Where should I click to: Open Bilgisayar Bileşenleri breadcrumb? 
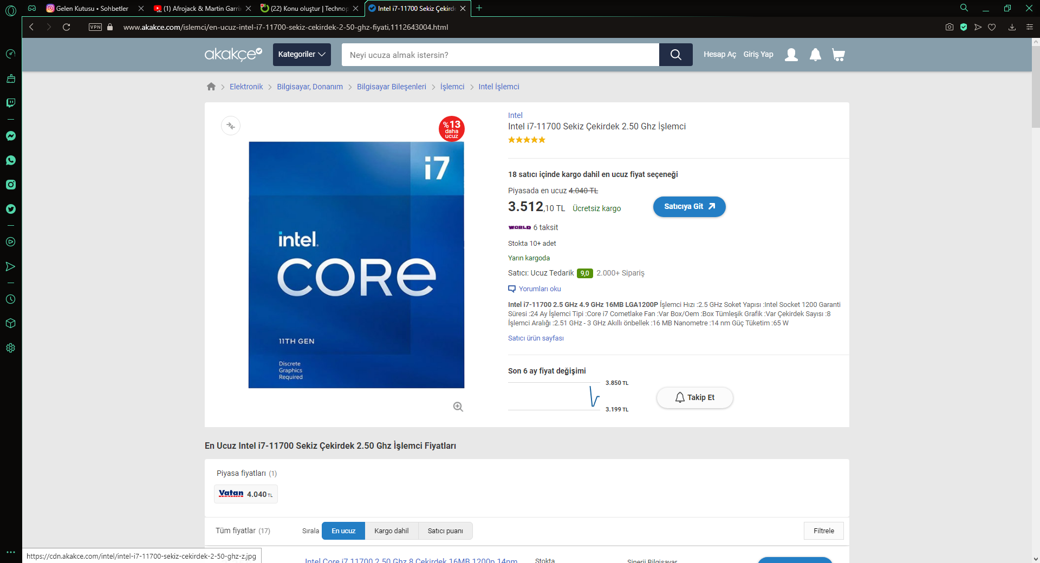tap(392, 87)
